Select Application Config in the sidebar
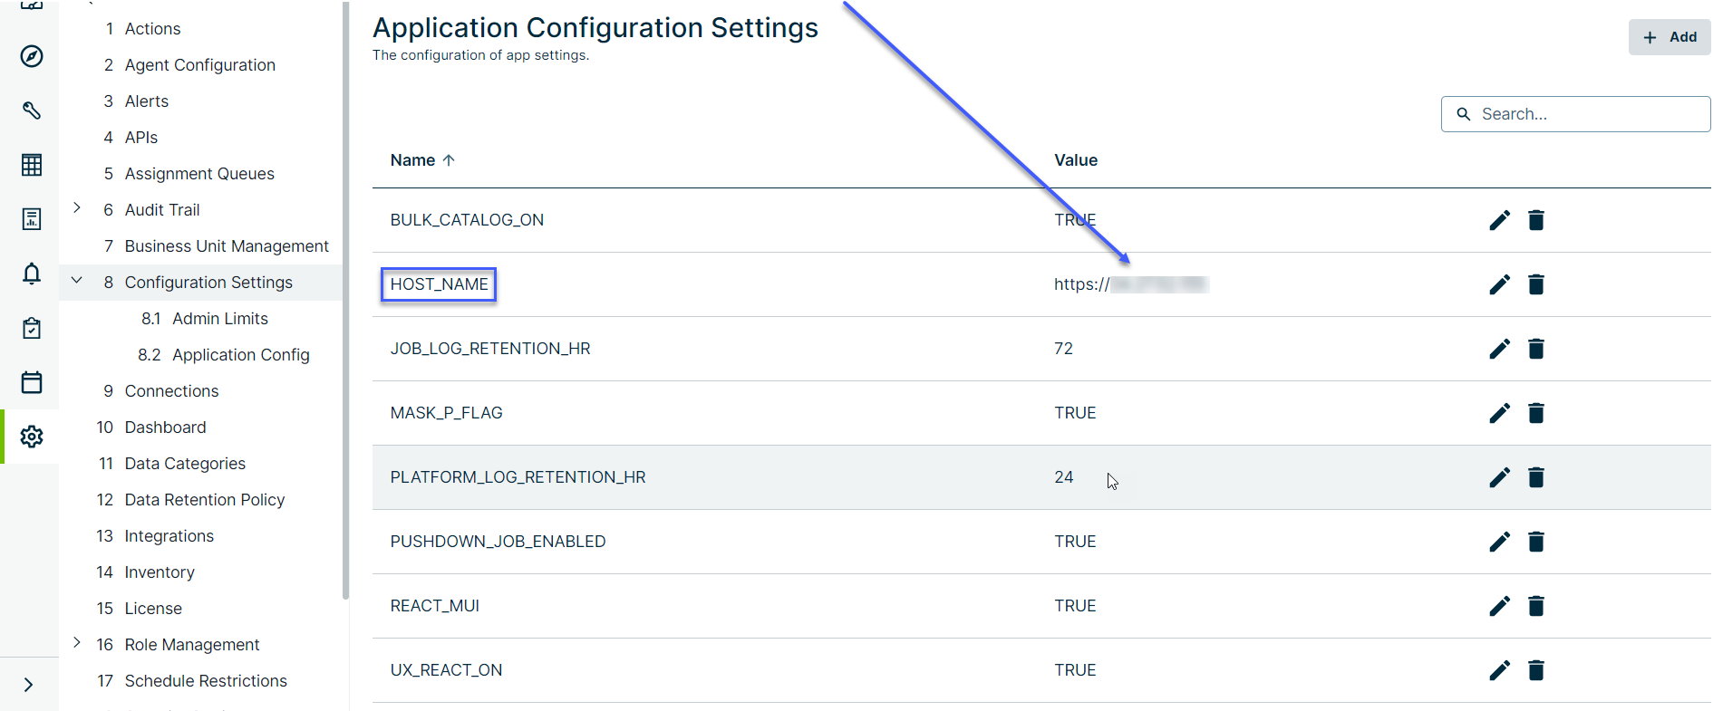1723x711 pixels. tap(240, 355)
